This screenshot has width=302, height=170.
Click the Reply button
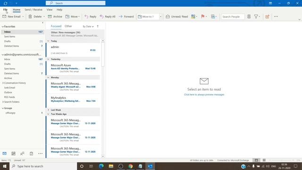coord(91,17)
